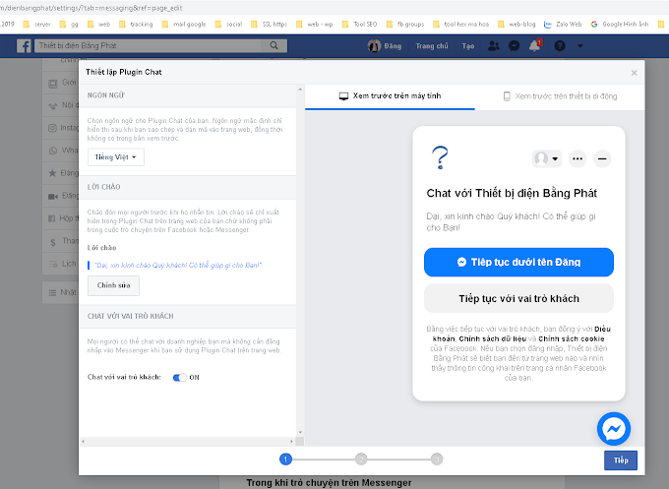The width and height of the screenshot is (669, 489).
Task: Expand the account menu arrow in top bar
Action: click(x=579, y=45)
